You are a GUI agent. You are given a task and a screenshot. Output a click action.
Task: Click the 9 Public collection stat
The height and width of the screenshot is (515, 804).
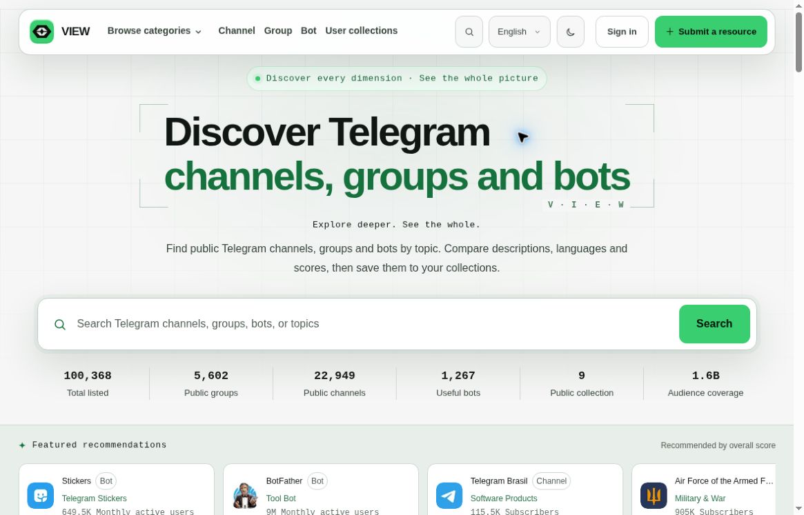(x=582, y=383)
